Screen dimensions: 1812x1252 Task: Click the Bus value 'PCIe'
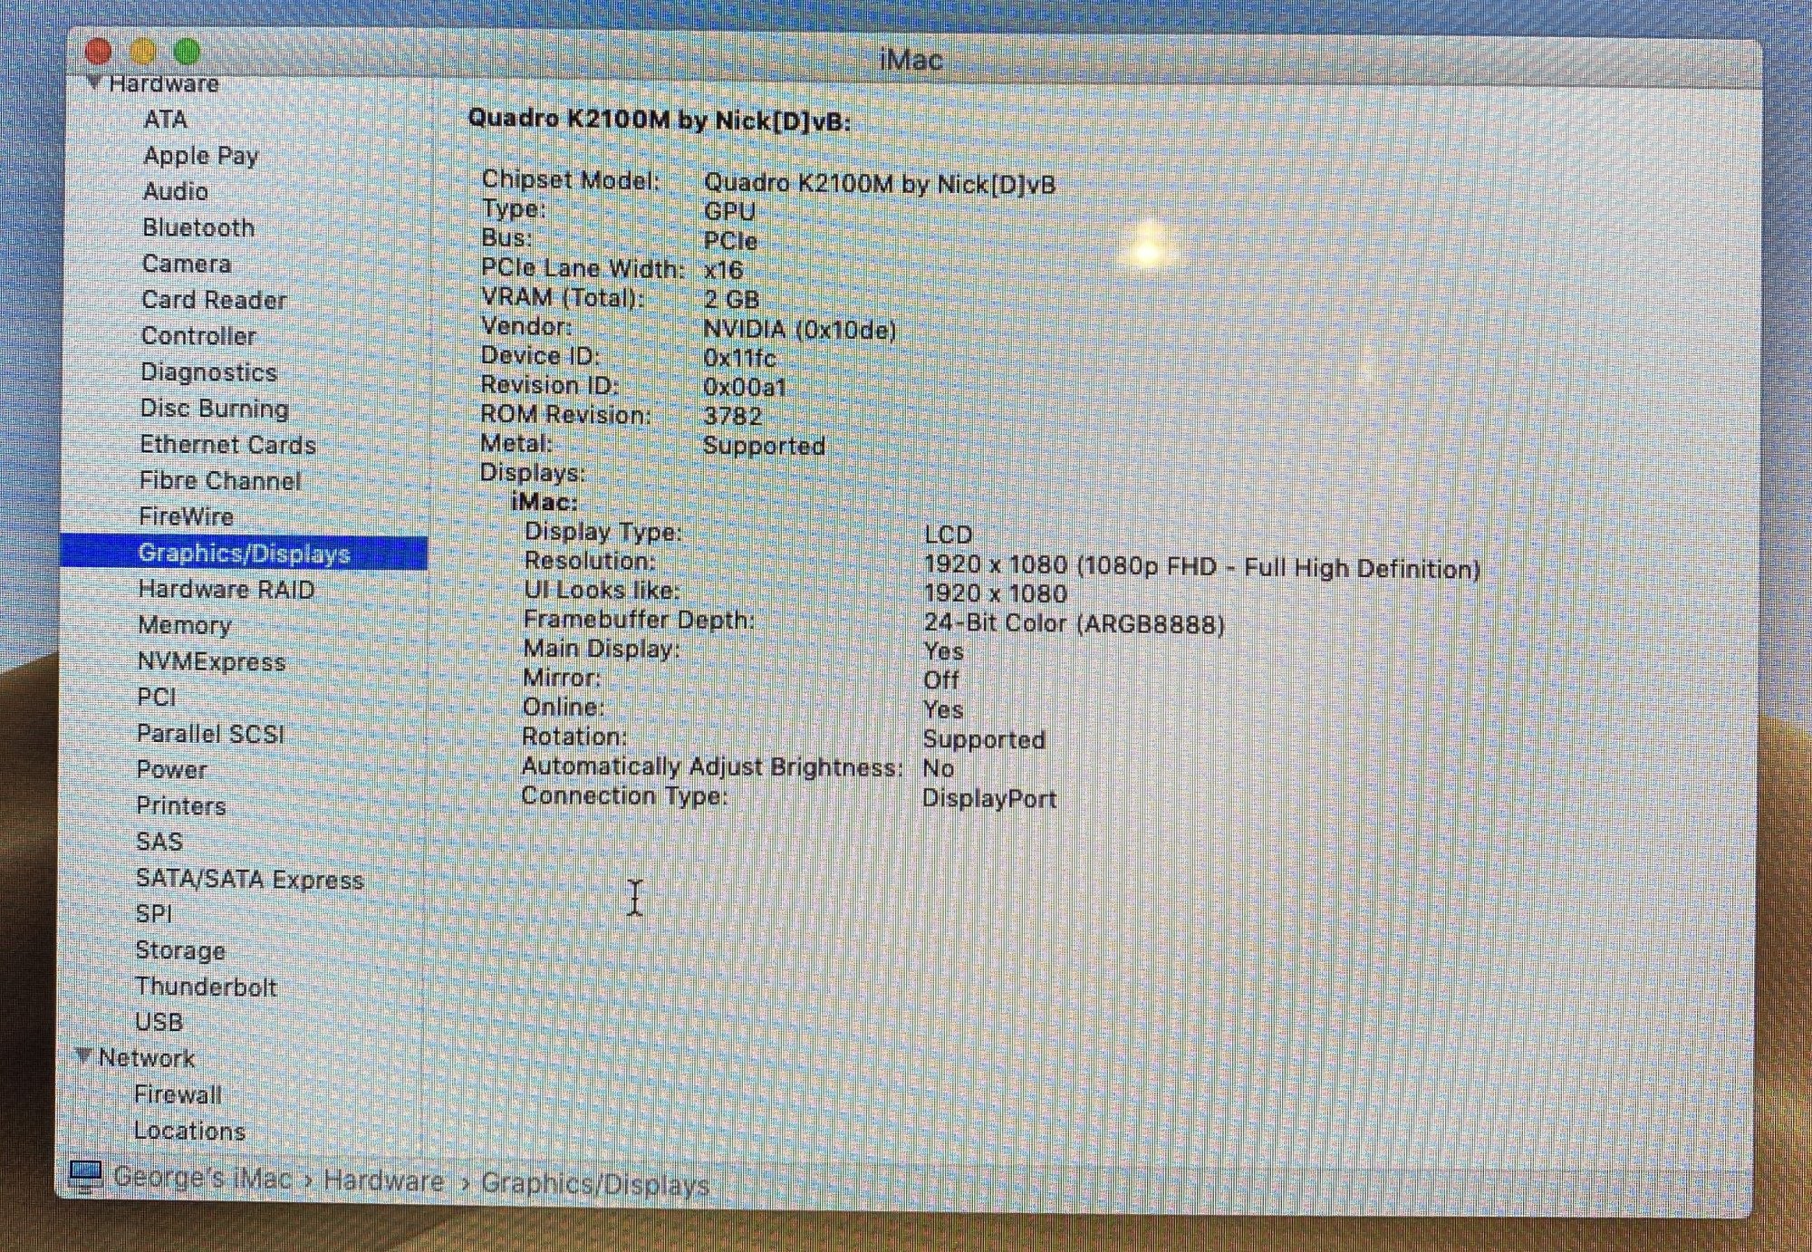pyautogui.click(x=730, y=241)
